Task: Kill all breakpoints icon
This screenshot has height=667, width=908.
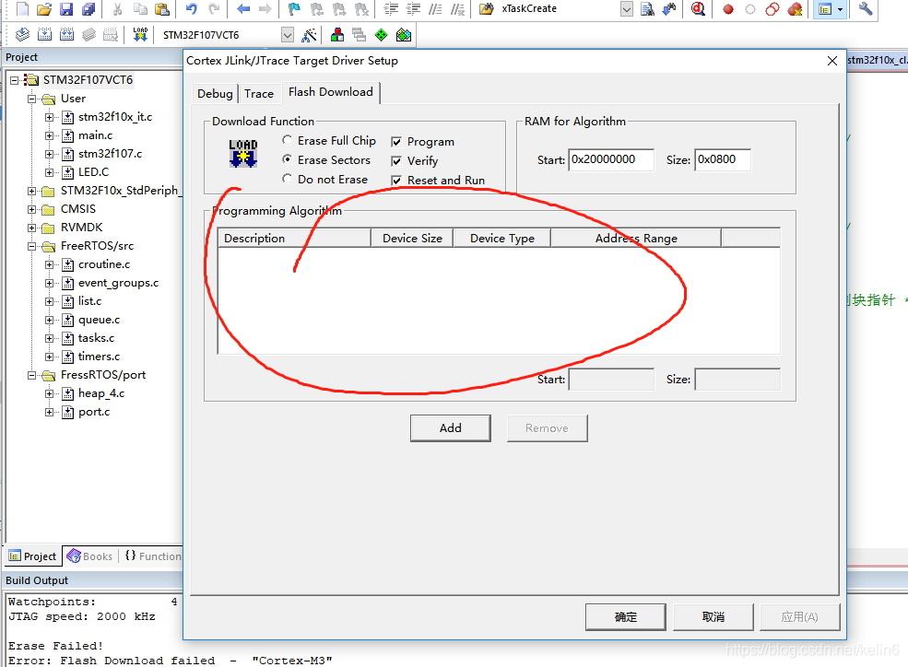Action: (x=796, y=9)
